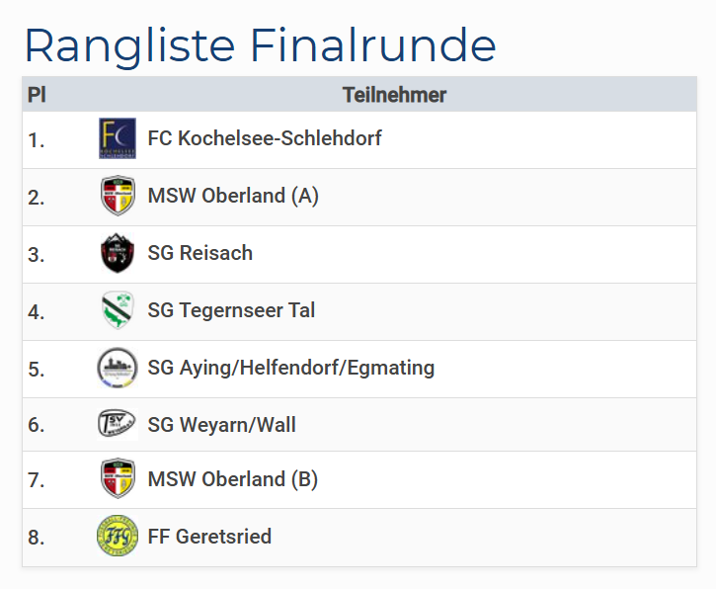Click the SG Weyarn/Wall TSV logo
The image size is (716, 589).
118,425
